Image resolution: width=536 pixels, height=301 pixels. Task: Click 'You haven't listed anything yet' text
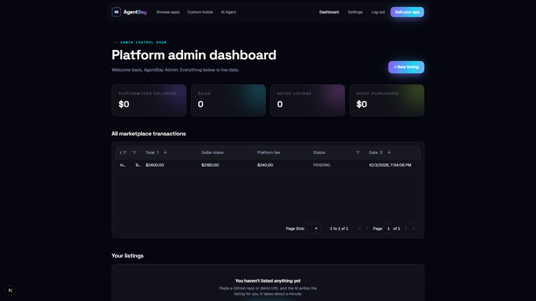click(268, 281)
